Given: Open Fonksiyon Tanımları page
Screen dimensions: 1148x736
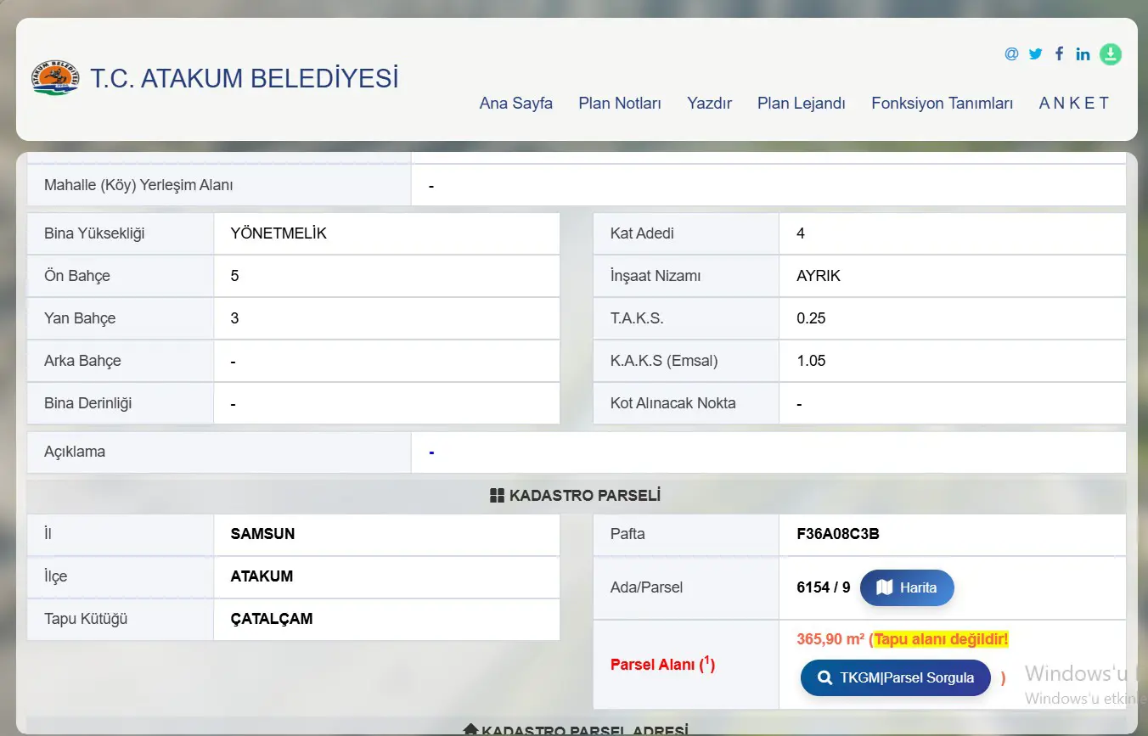Looking at the screenshot, I should pyautogui.click(x=943, y=104).
